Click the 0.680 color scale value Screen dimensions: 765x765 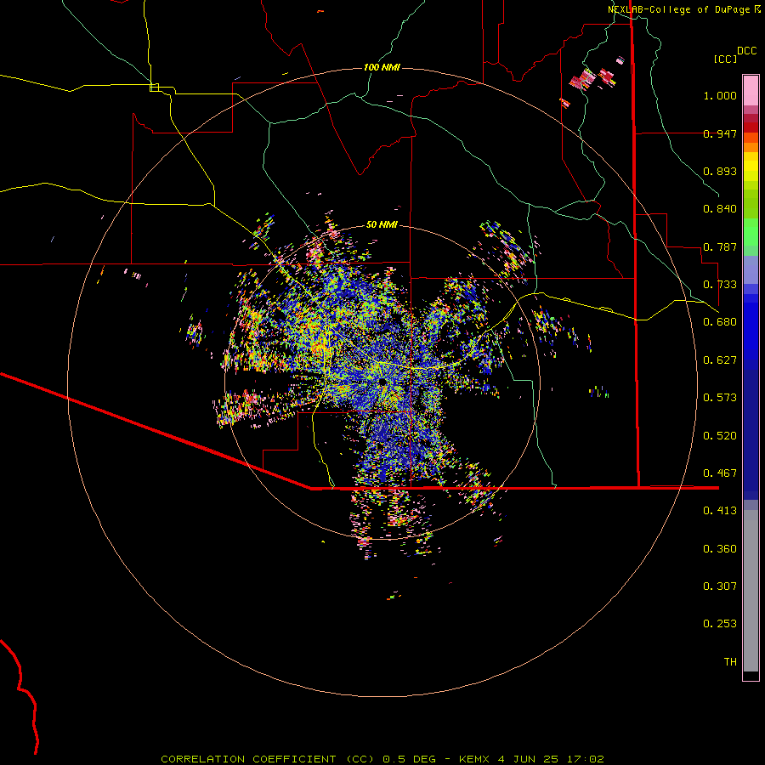point(720,322)
